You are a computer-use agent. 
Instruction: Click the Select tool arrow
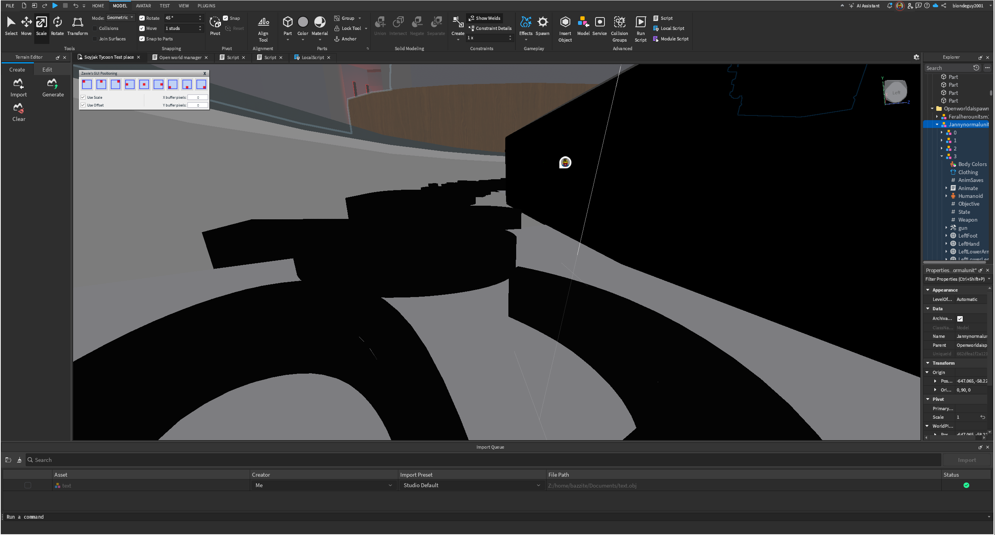(11, 26)
